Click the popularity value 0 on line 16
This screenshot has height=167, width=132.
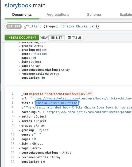(x=44, y=162)
